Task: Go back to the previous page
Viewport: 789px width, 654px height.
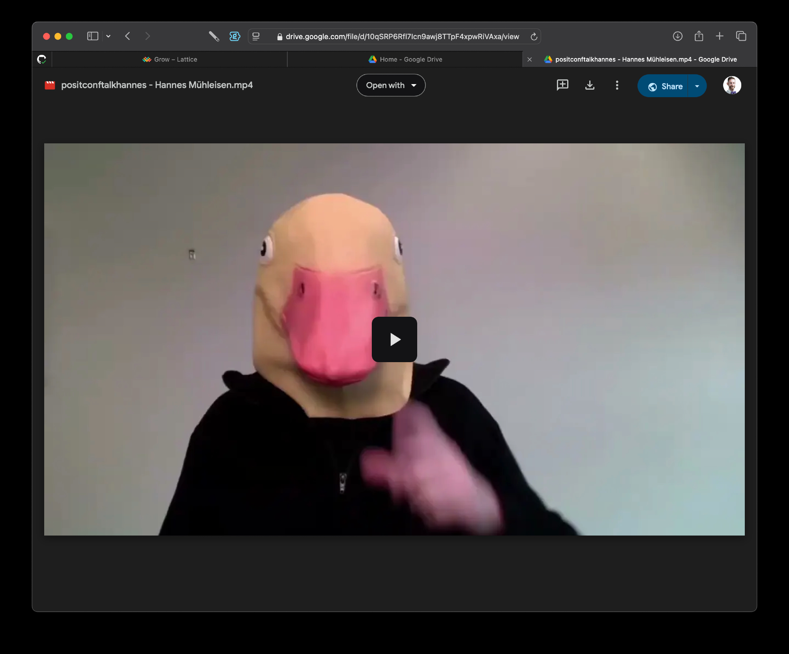Action: pyautogui.click(x=127, y=36)
